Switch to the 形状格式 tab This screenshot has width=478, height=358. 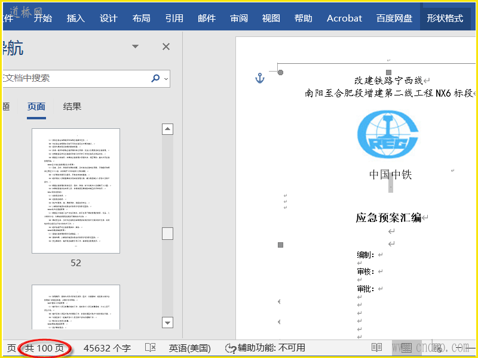click(x=445, y=18)
